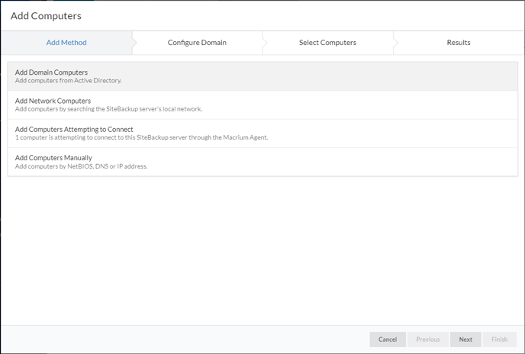Choose the Add Network Computers option
The height and width of the screenshot is (354, 525).
[262, 105]
